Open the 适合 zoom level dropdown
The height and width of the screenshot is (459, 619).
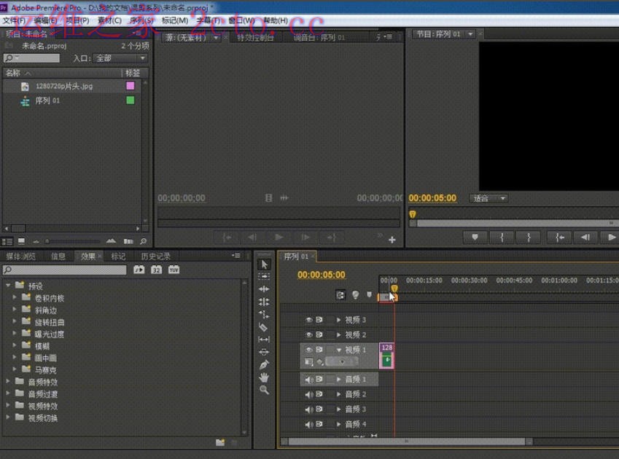pos(488,198)
